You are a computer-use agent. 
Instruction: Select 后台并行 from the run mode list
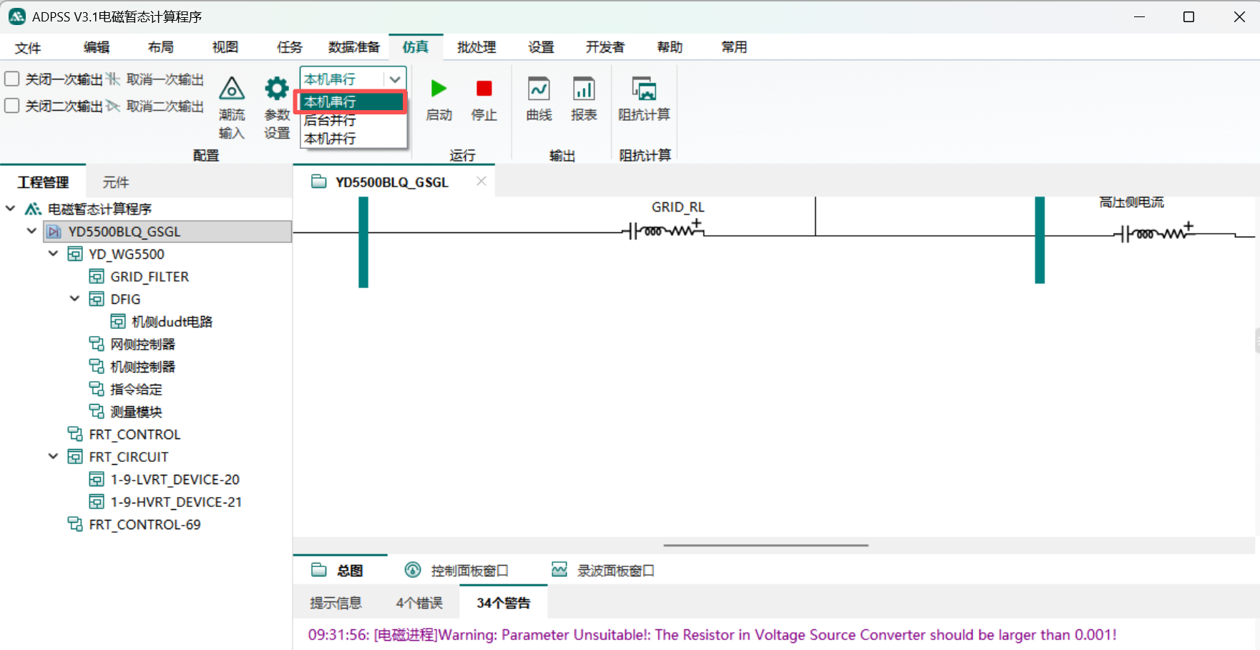pyautogui.click(x=331, y=120)
